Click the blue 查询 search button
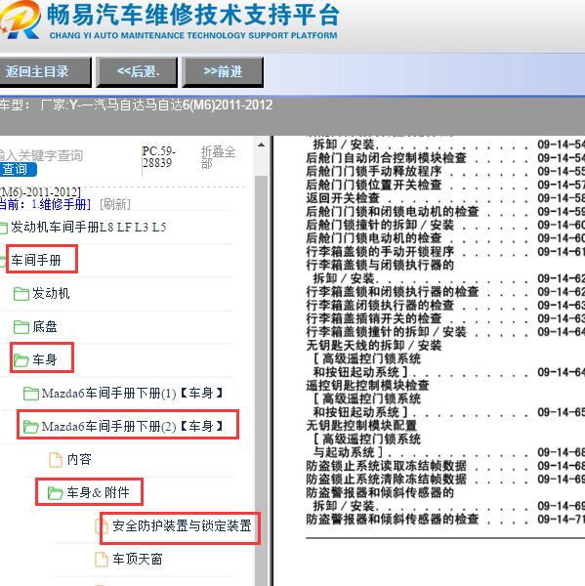This screenshot has height=586, width=585. click(18, 169)
